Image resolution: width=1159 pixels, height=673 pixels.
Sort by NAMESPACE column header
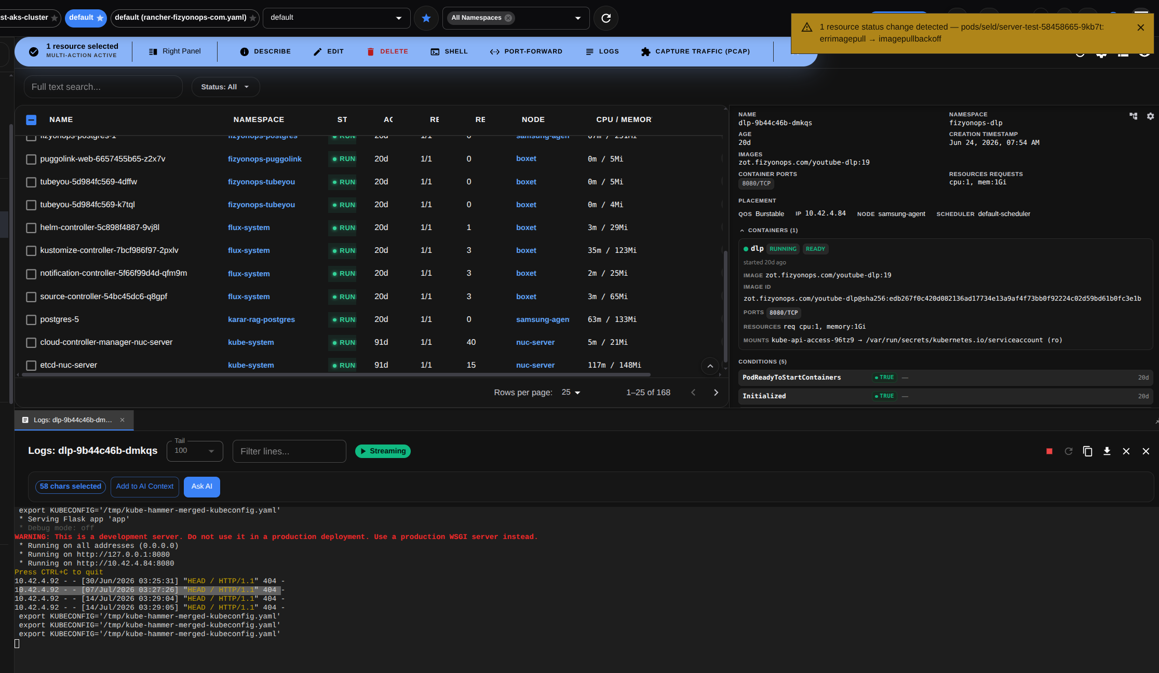click(259, 120)
